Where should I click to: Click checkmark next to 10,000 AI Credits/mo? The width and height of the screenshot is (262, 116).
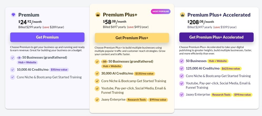[x=12, y=70]
